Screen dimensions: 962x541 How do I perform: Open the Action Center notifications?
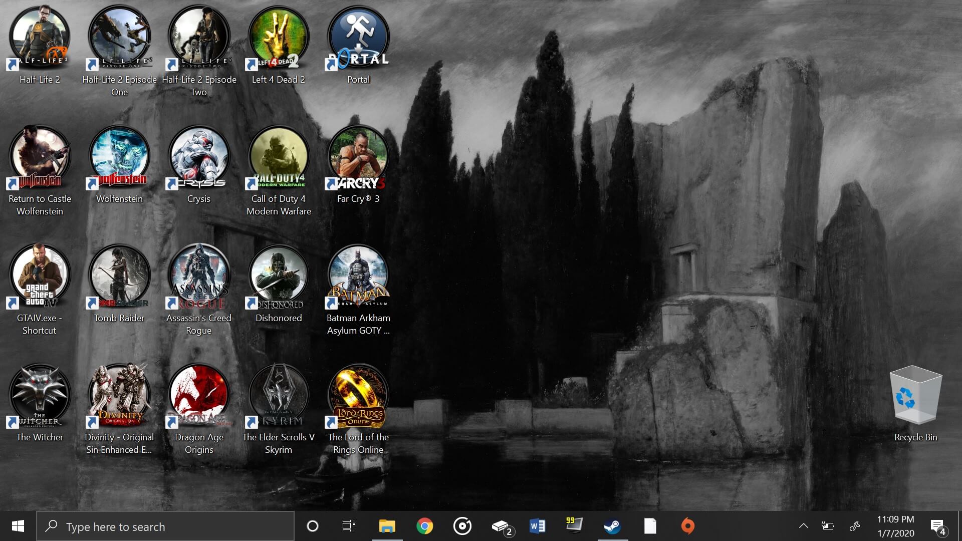(938, 526)
